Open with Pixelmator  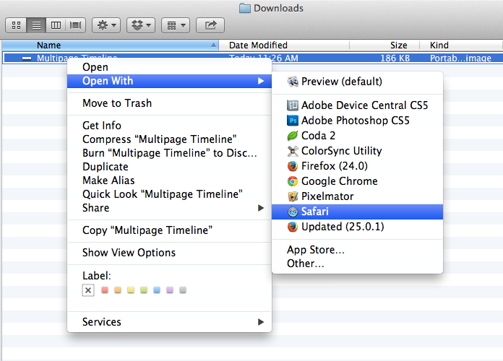(x=357, y=196)
